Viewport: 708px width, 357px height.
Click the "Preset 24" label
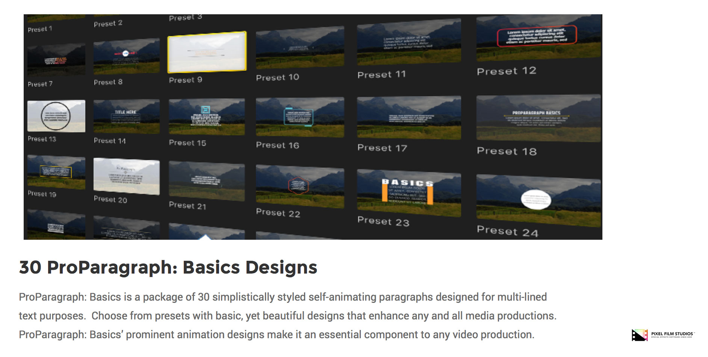(x=508, y=231)
